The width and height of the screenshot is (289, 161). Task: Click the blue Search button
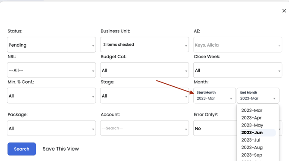[22, 149]
